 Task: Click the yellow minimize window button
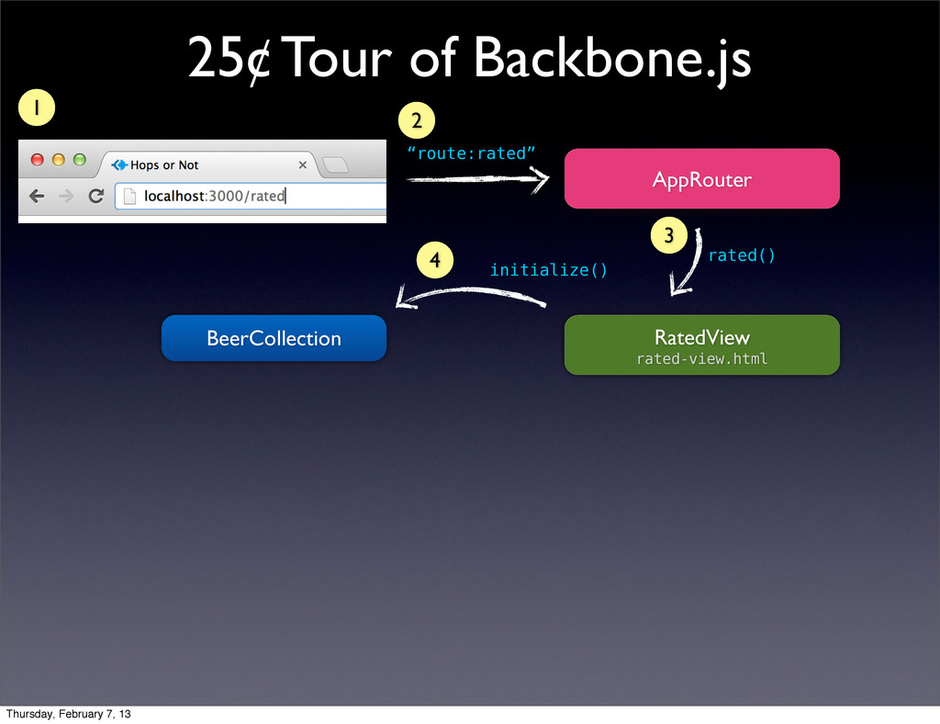pyautogui.click(x=58, y=160)
